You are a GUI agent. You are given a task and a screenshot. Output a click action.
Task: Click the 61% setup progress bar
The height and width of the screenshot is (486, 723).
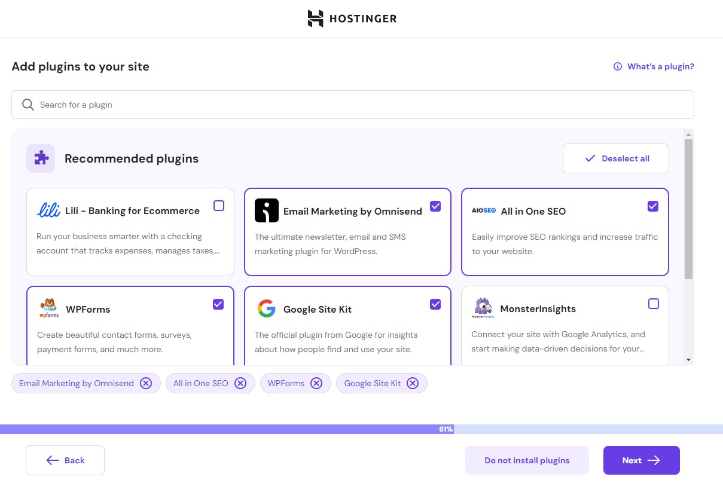[x=361, y=429]
